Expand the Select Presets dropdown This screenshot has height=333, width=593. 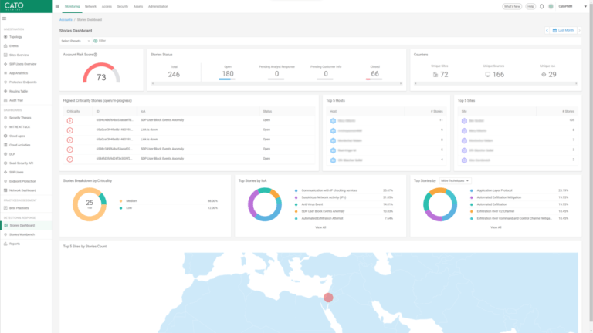75,40
